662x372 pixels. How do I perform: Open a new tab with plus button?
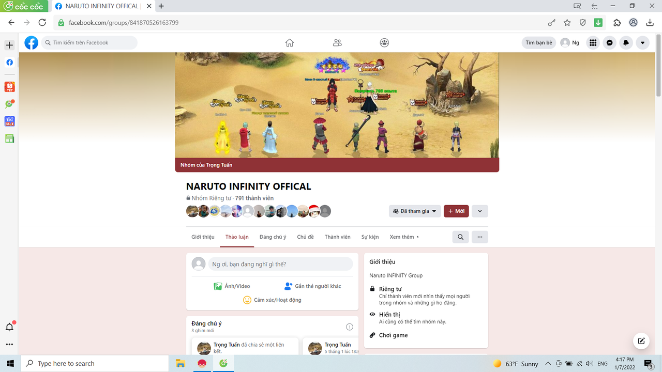tap(161, 6)
